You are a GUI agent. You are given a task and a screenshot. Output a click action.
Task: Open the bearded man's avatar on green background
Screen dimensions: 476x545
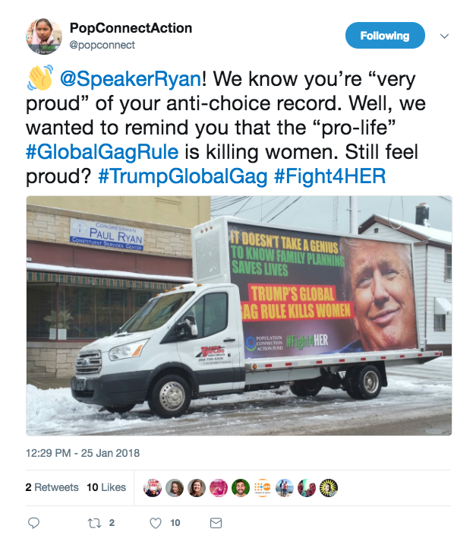[241, 488]
